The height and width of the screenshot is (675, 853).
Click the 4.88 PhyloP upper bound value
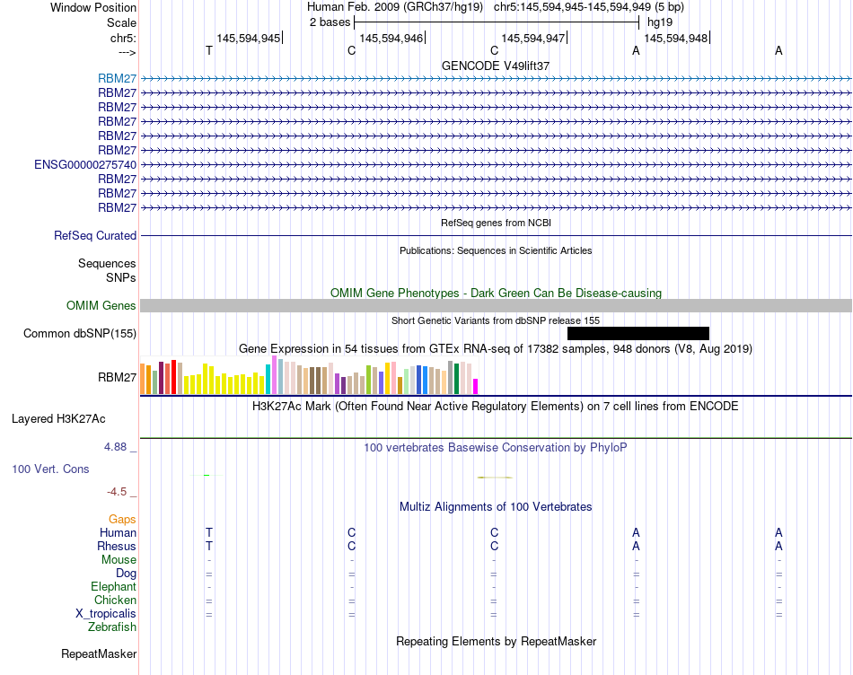[x=115, y=446]
